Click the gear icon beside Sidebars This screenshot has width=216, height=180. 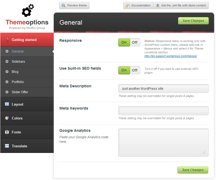7,62
